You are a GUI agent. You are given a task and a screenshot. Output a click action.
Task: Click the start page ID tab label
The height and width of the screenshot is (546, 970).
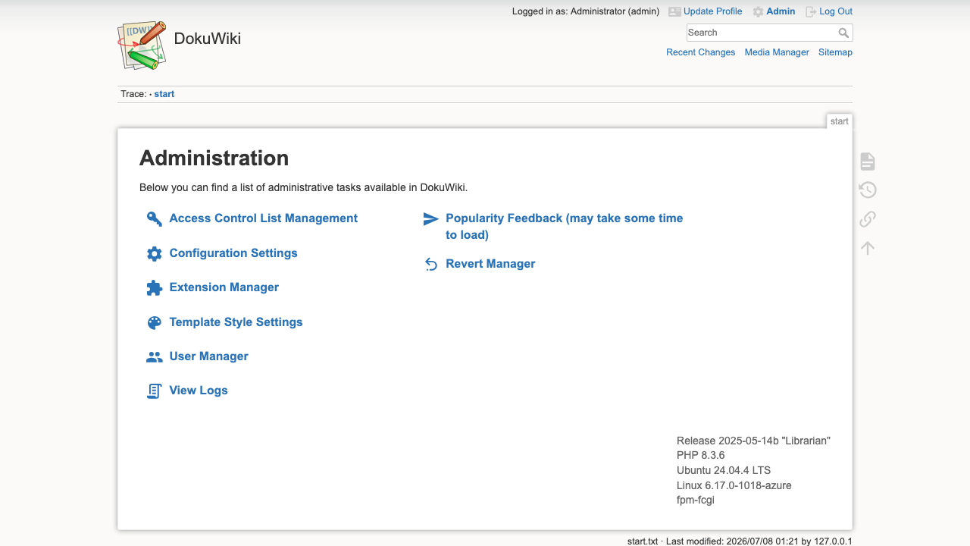839,121
